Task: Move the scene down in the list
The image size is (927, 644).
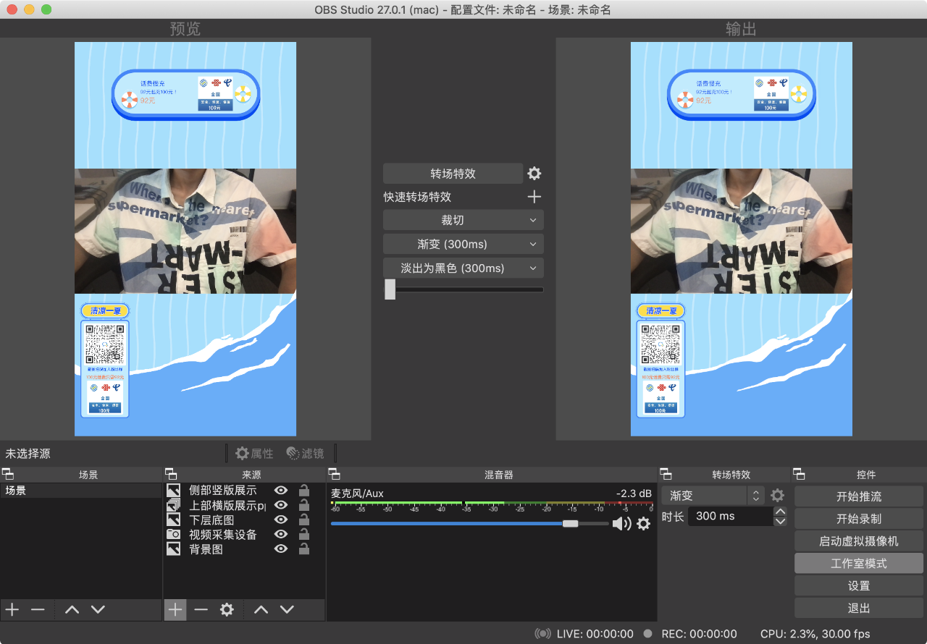Action: coord(98,610)
